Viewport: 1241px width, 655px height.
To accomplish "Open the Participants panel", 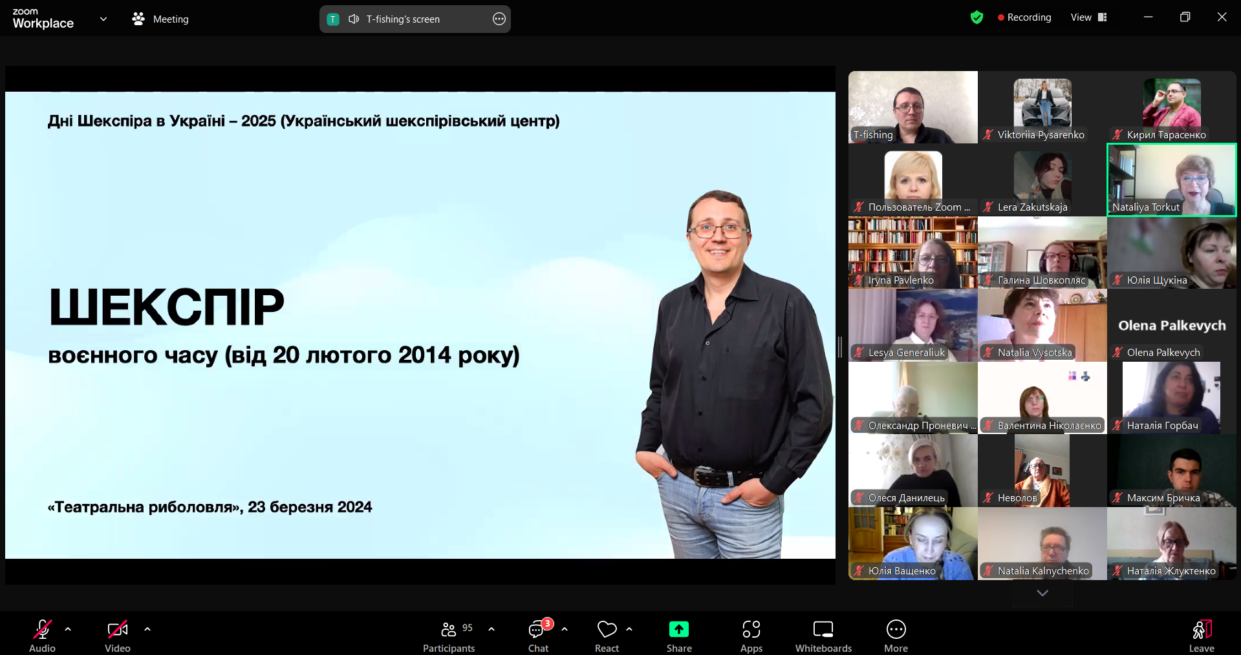I will click(449, 636).
